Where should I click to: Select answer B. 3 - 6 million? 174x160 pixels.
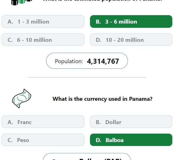pyautogui.click(x=131, y=22)
